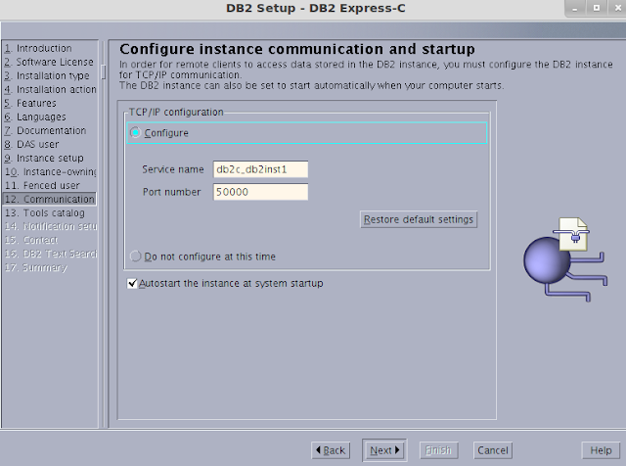Open step 3 Installation type
626x466 pixels.
coord(47,75)
